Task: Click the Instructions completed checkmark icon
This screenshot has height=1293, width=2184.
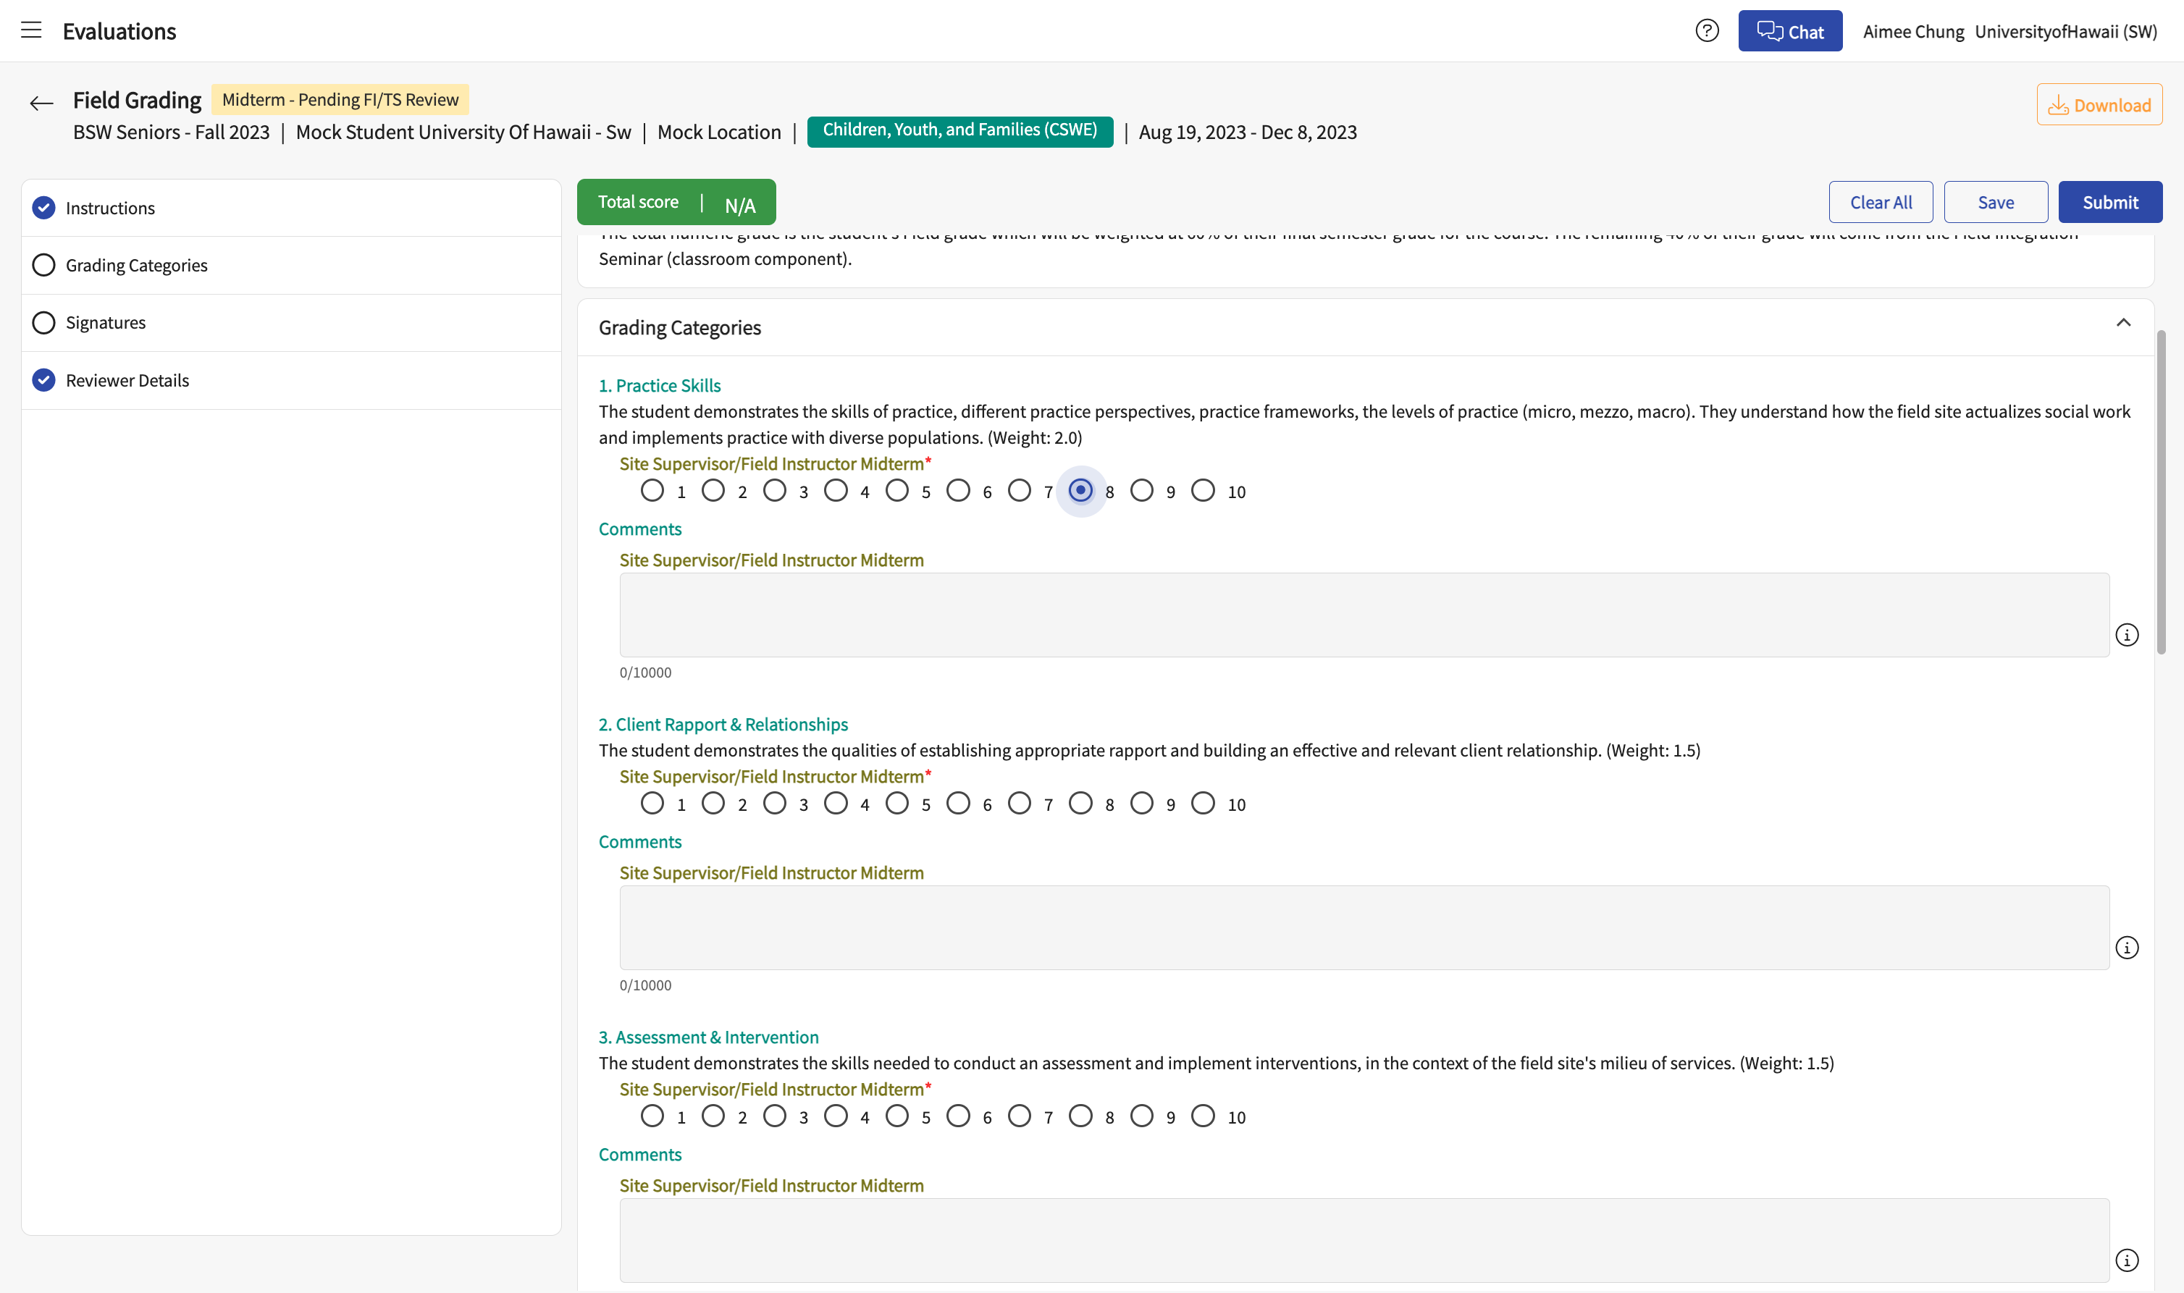Action: (43, 209)
